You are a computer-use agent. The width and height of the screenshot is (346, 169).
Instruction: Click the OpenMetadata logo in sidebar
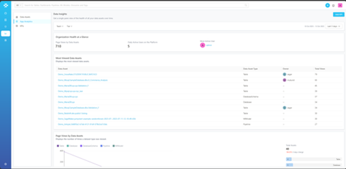tap(6, 6)
